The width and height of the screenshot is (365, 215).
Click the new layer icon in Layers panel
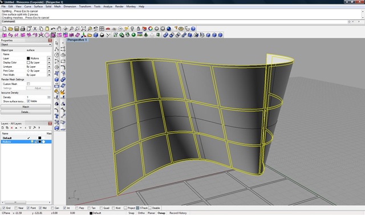2,128
